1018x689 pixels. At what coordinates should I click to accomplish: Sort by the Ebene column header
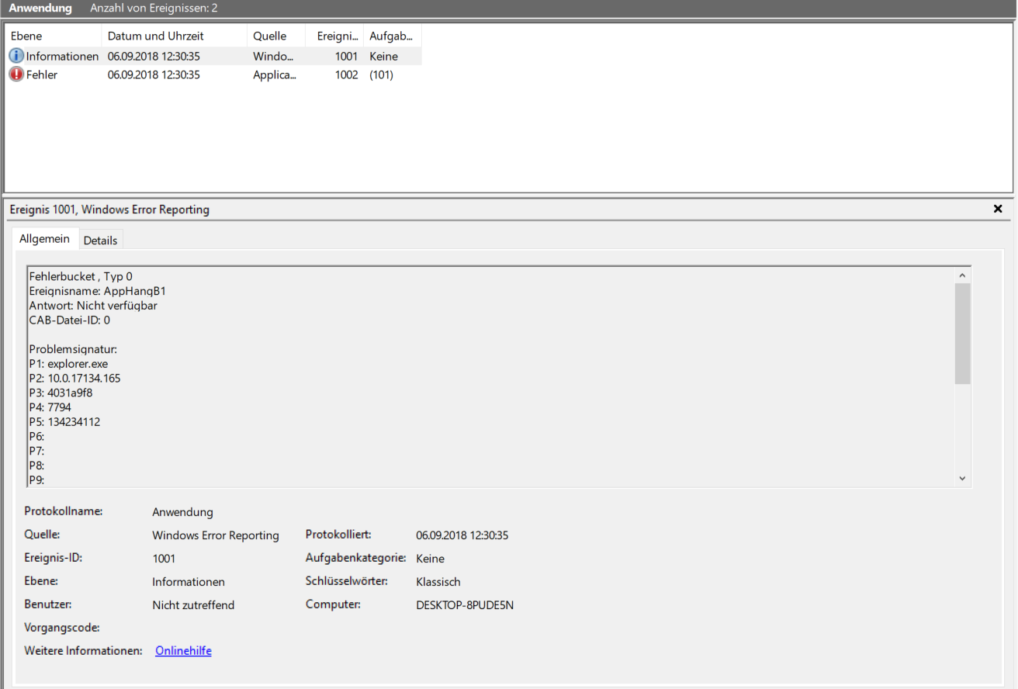pyautogui.click(x=54, y=36)
